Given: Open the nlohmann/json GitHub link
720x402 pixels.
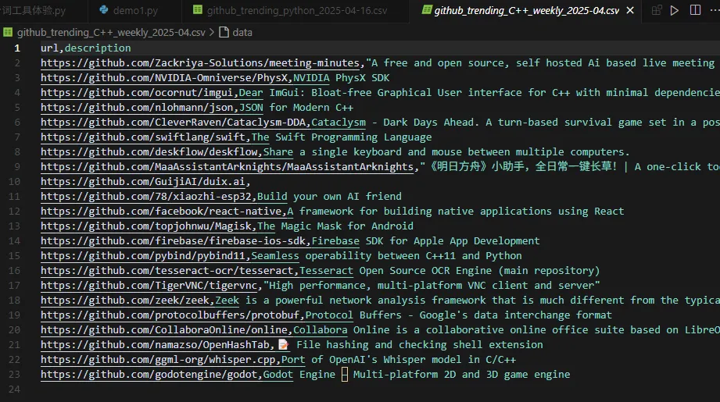Looking at the screenshot, I should coord(137,108).
